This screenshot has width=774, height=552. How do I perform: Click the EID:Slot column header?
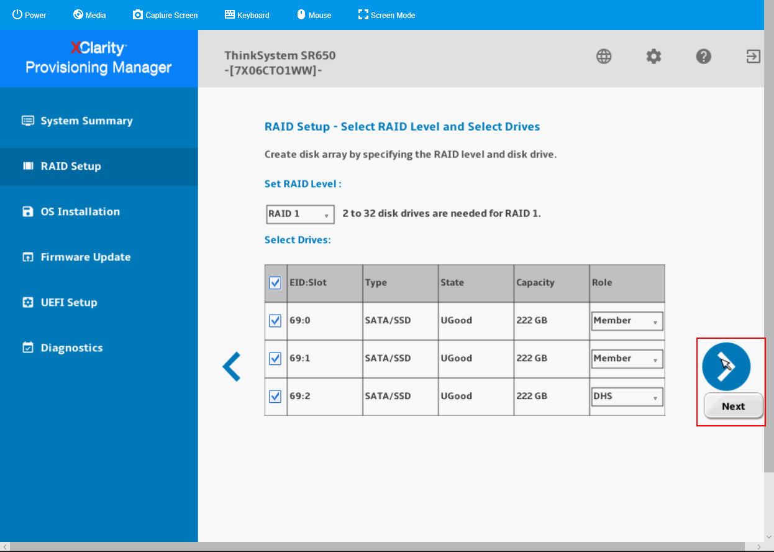[x=324, y=283]
